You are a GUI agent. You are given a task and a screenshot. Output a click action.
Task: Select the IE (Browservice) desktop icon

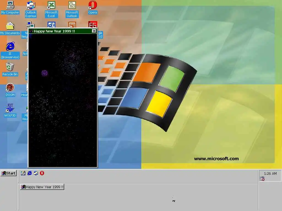coord(10,51)
